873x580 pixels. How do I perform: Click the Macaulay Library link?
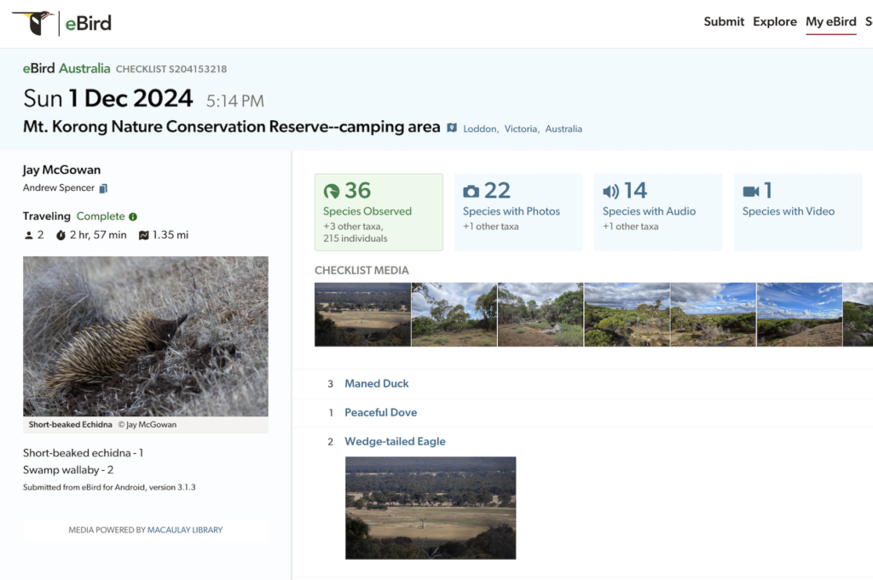[x=185, y=530]
